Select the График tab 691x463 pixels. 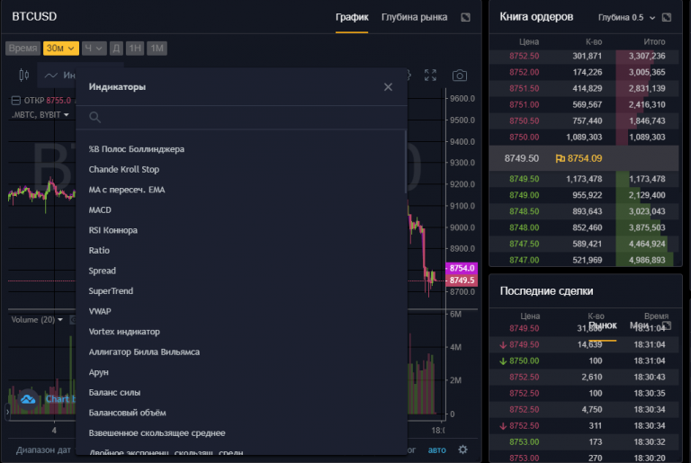point(352,17)
